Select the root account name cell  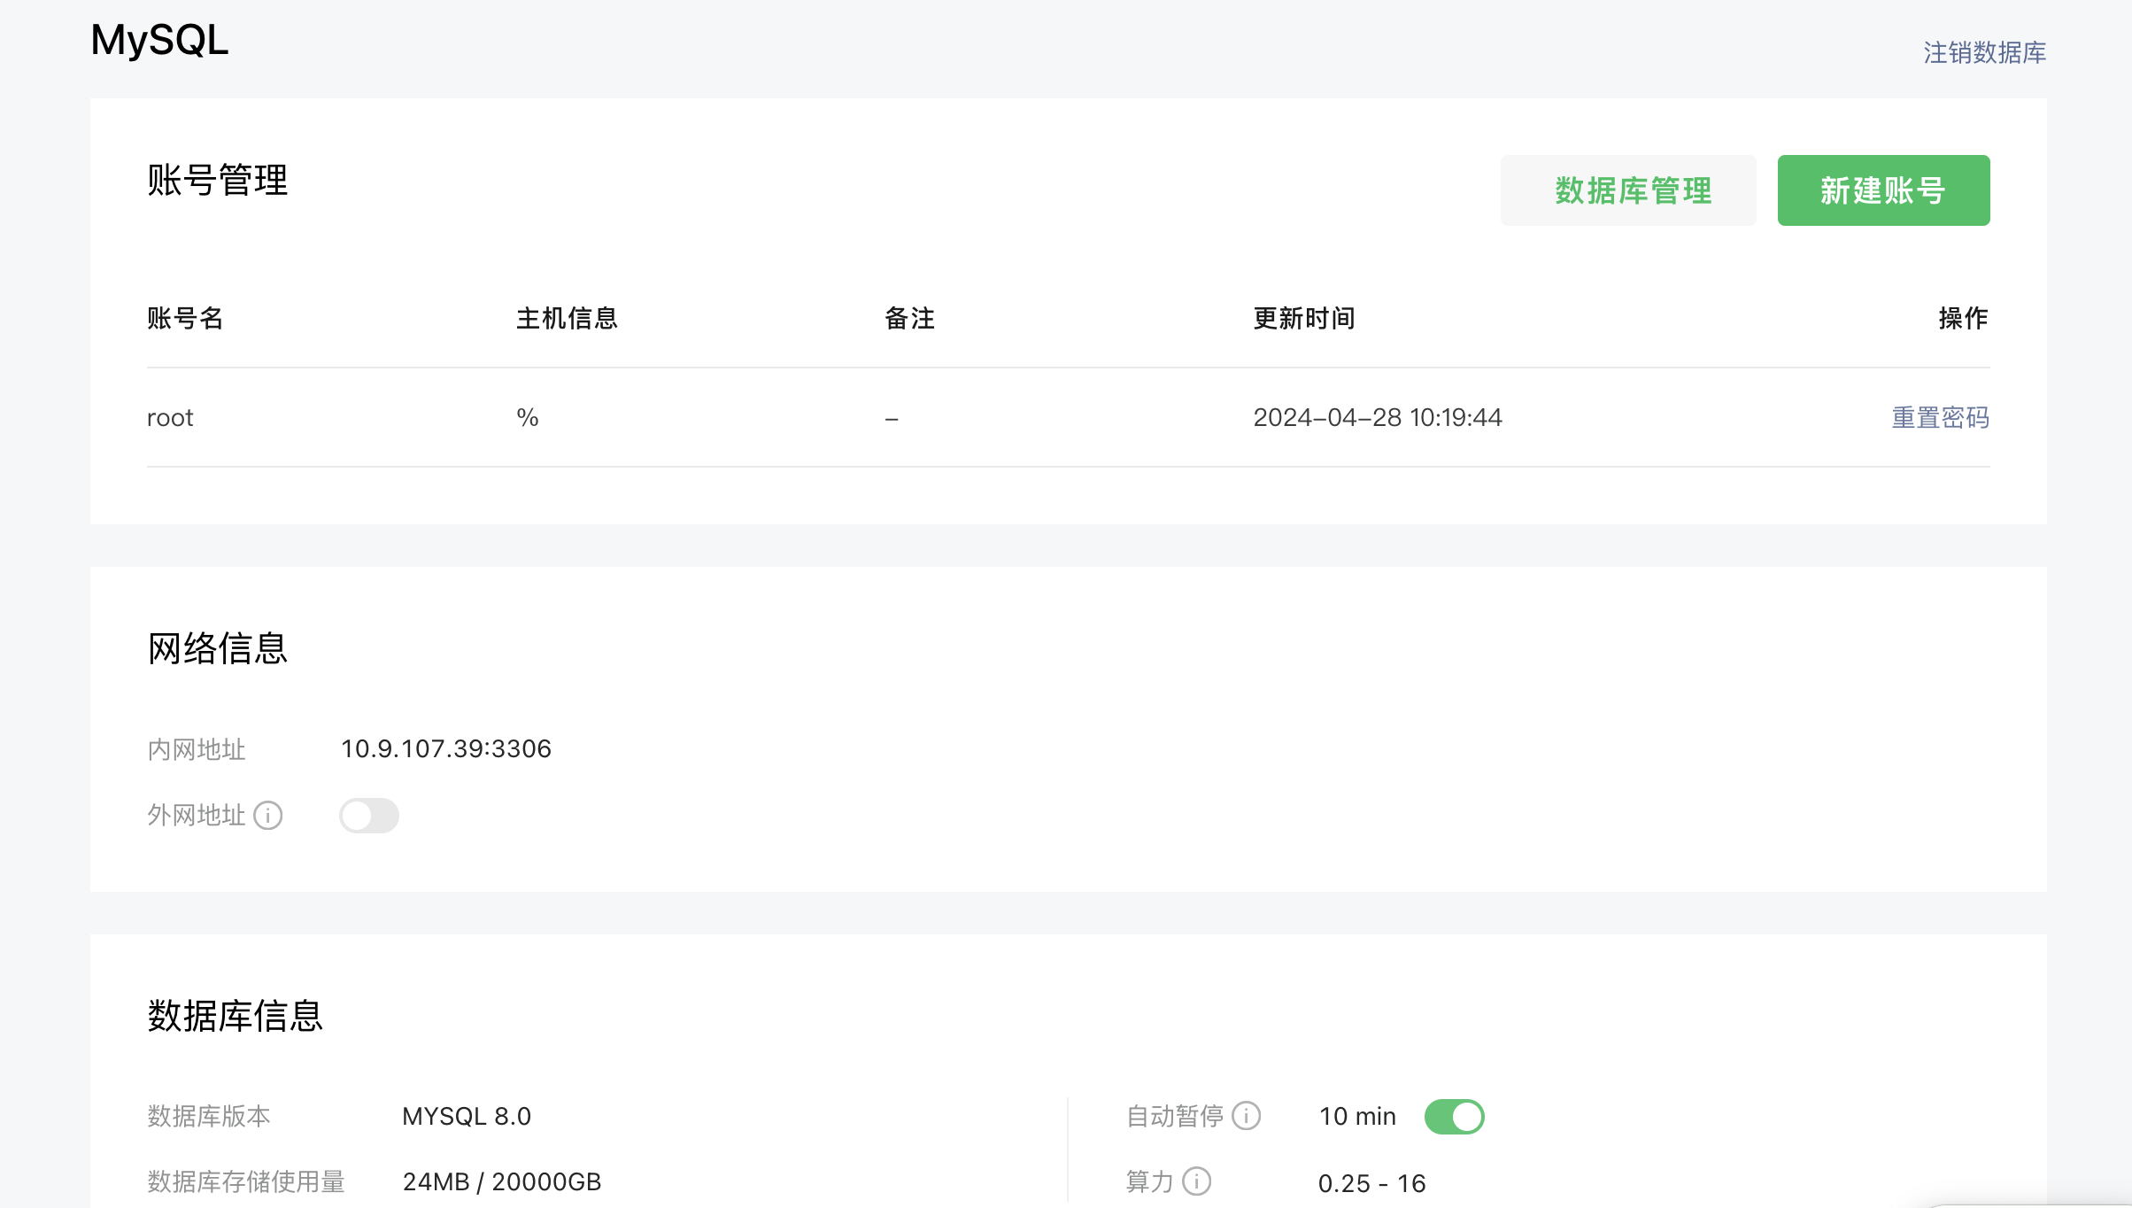tap(170, 417)
